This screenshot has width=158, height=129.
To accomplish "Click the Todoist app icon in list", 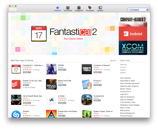I will [16, 85].
